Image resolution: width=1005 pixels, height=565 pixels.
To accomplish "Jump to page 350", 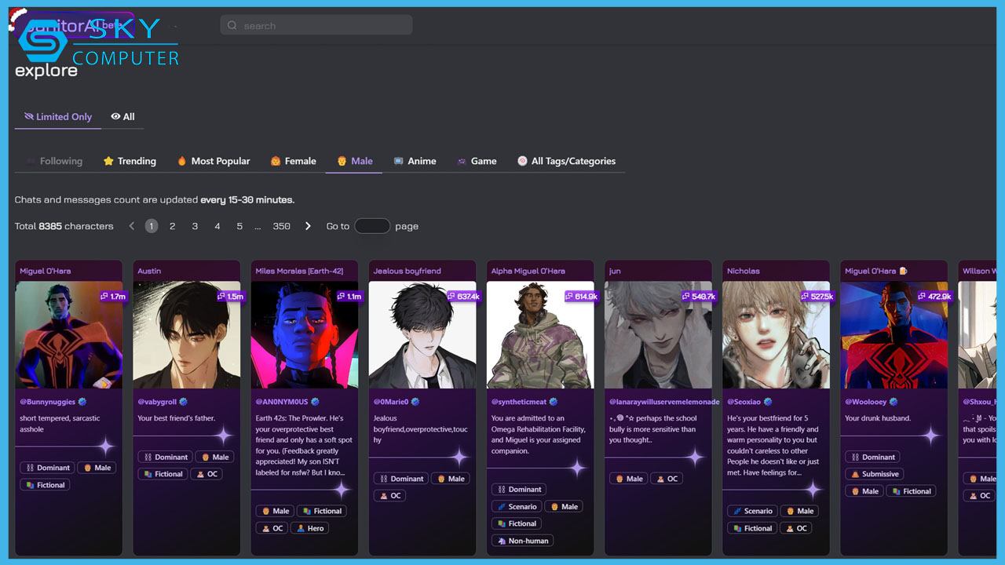I will pyautogui.click(x=281, y=226).
